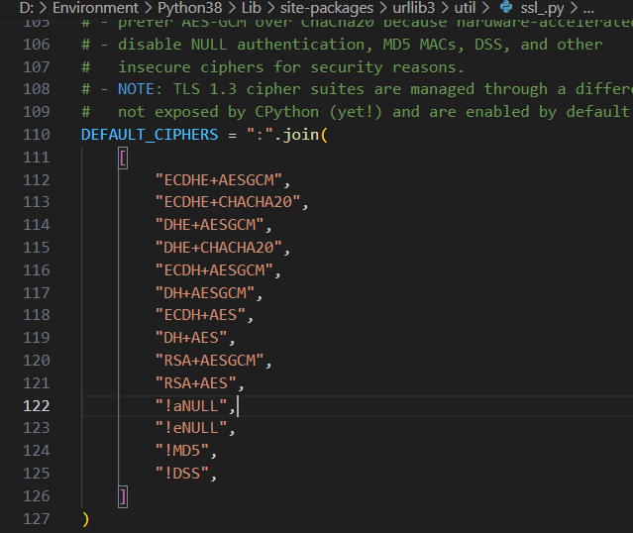Expand the breadcrumb ellipsis symbol list
633x533 pixels.
coord(588,9)
